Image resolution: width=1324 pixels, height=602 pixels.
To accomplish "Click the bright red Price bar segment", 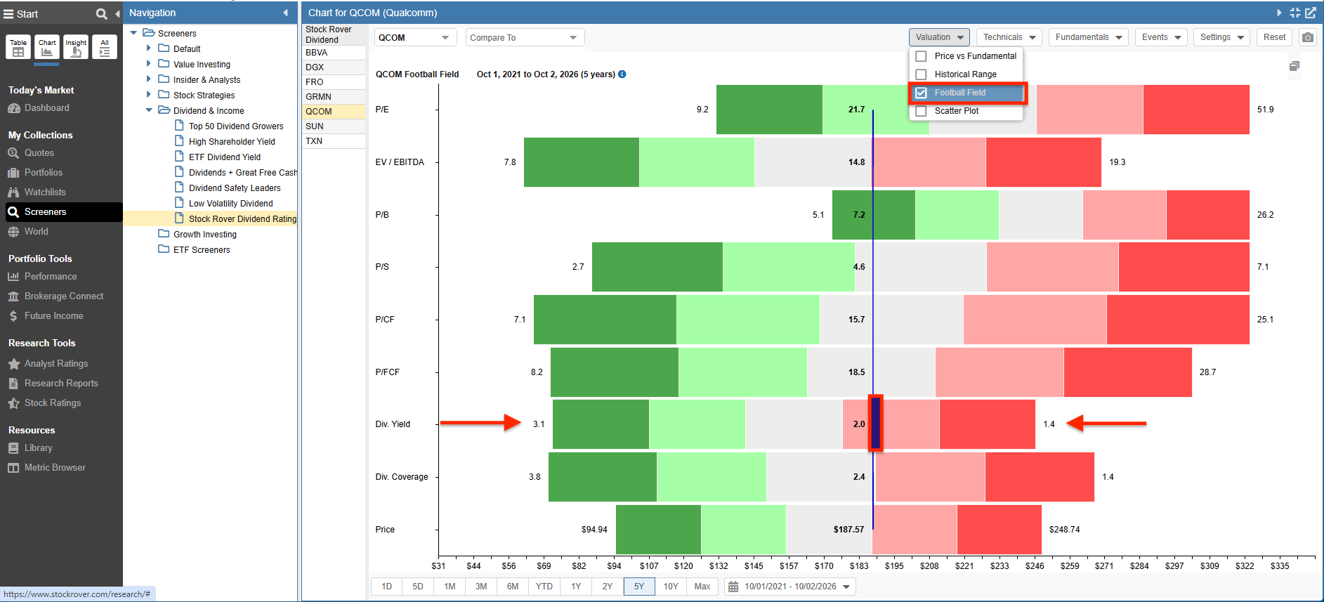I will click(999, 530).
